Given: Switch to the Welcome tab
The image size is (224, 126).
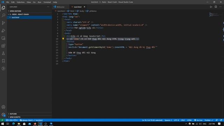Looking at the screenshot, I should (x=61, y=7).
